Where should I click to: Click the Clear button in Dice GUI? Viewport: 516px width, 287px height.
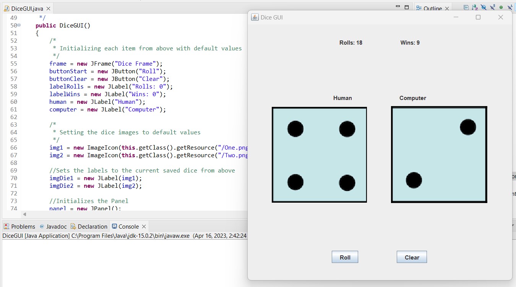412,257
